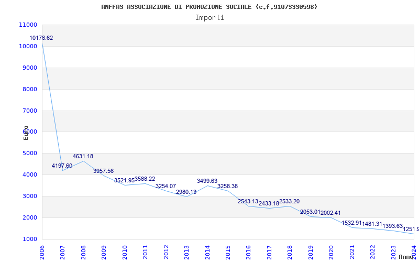Select the 2533.20 data label
This screenshot has height=262, width=419.
(x=290, y=202)
